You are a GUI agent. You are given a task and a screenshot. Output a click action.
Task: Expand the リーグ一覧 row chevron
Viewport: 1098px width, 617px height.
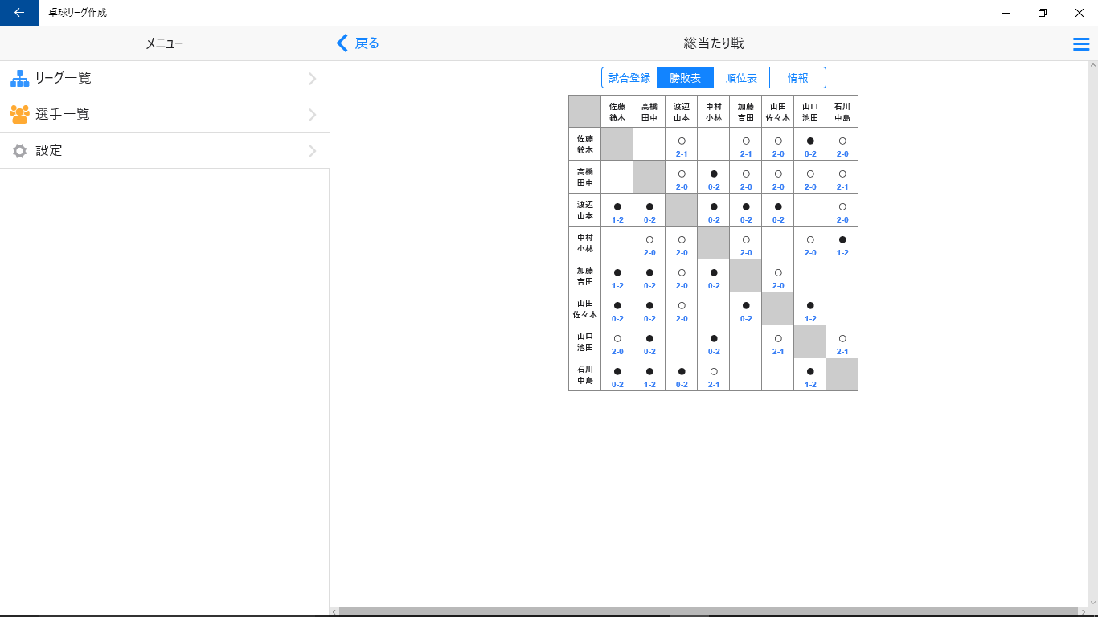pos(313,78)
